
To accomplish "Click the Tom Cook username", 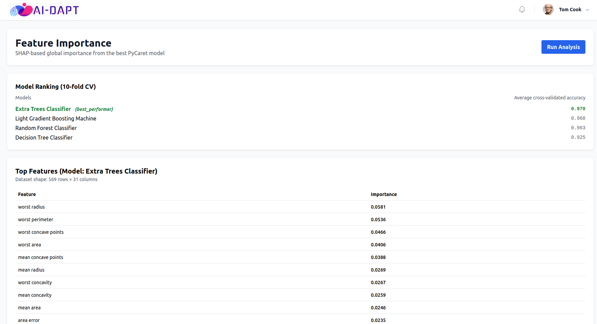I will (570, 10).
